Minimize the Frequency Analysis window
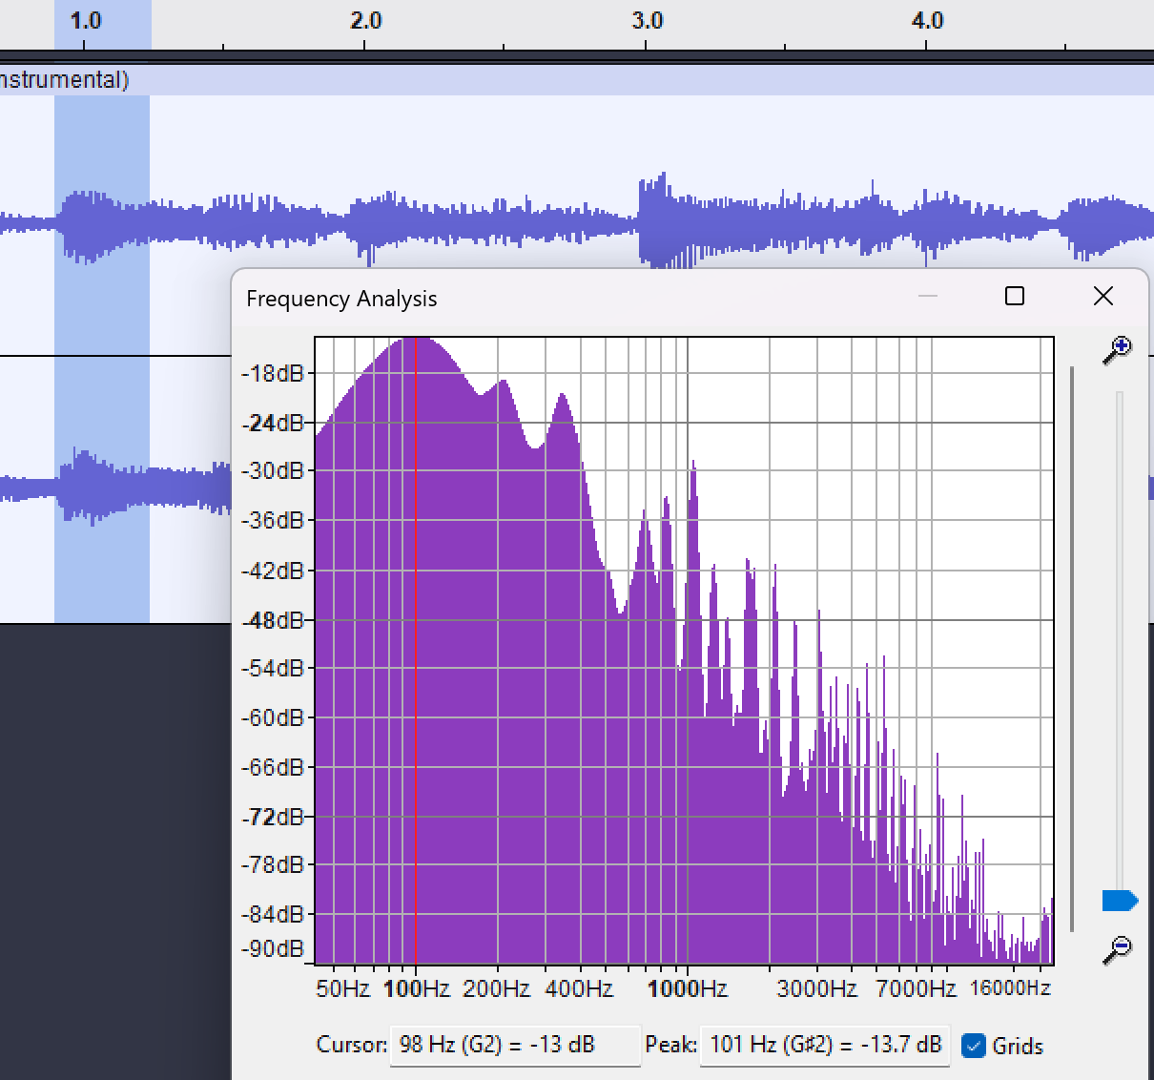 coord(927,297)
